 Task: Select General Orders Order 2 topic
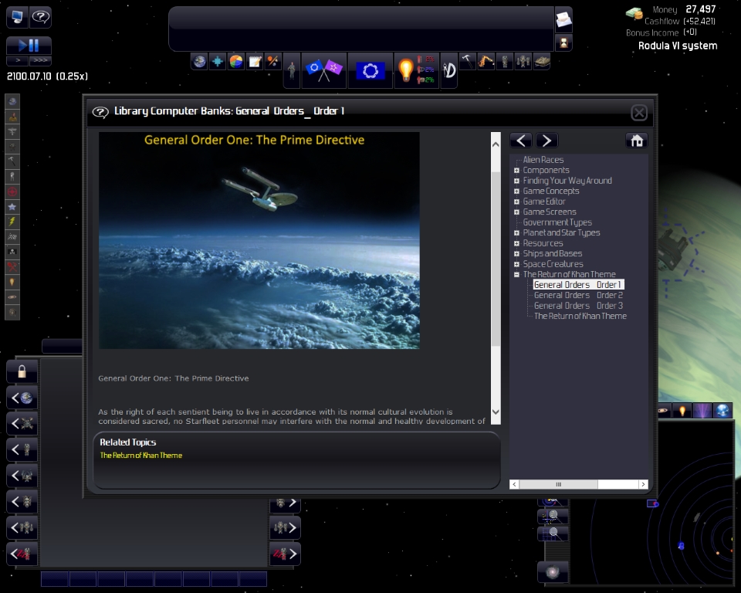(578, 295)
